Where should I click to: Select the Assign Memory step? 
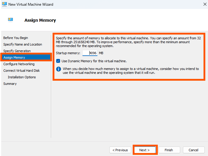click(x=26, y=57)
